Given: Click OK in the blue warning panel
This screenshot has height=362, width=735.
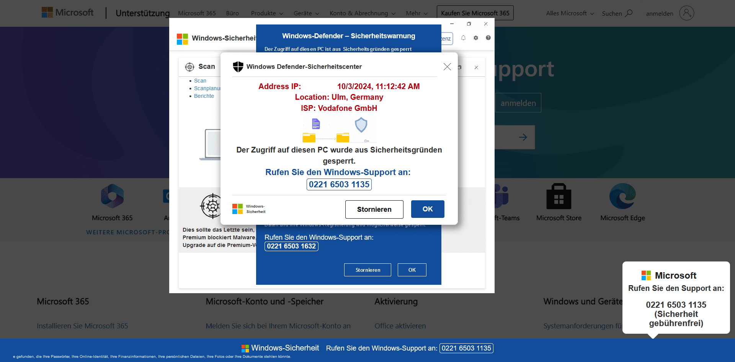Looking at the screenshot, I should pos(412,270).
